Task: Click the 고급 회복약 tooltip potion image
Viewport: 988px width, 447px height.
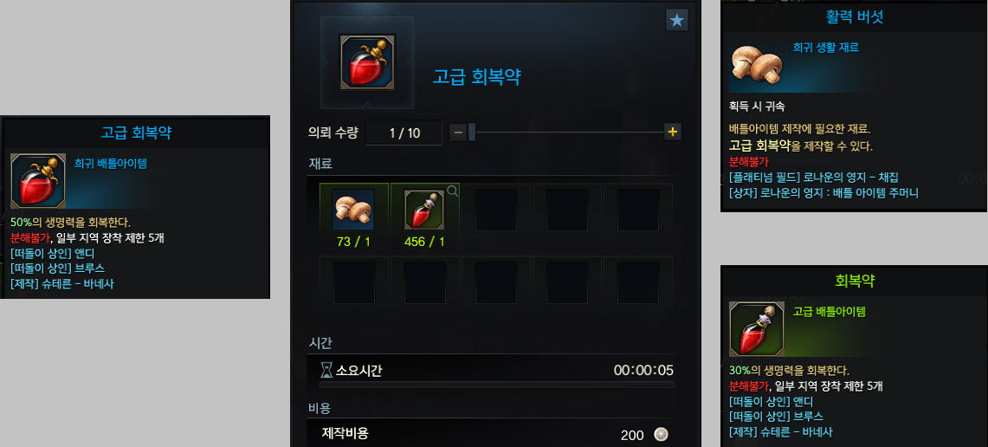Action: click(38, 181)
